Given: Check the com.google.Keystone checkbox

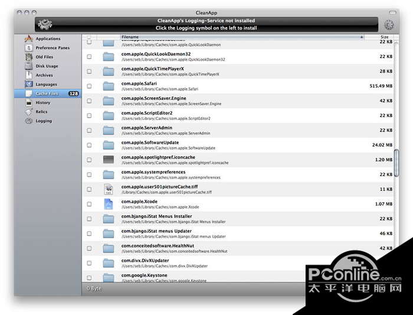Looking at the screenshot, I should [x=89, y=278].
